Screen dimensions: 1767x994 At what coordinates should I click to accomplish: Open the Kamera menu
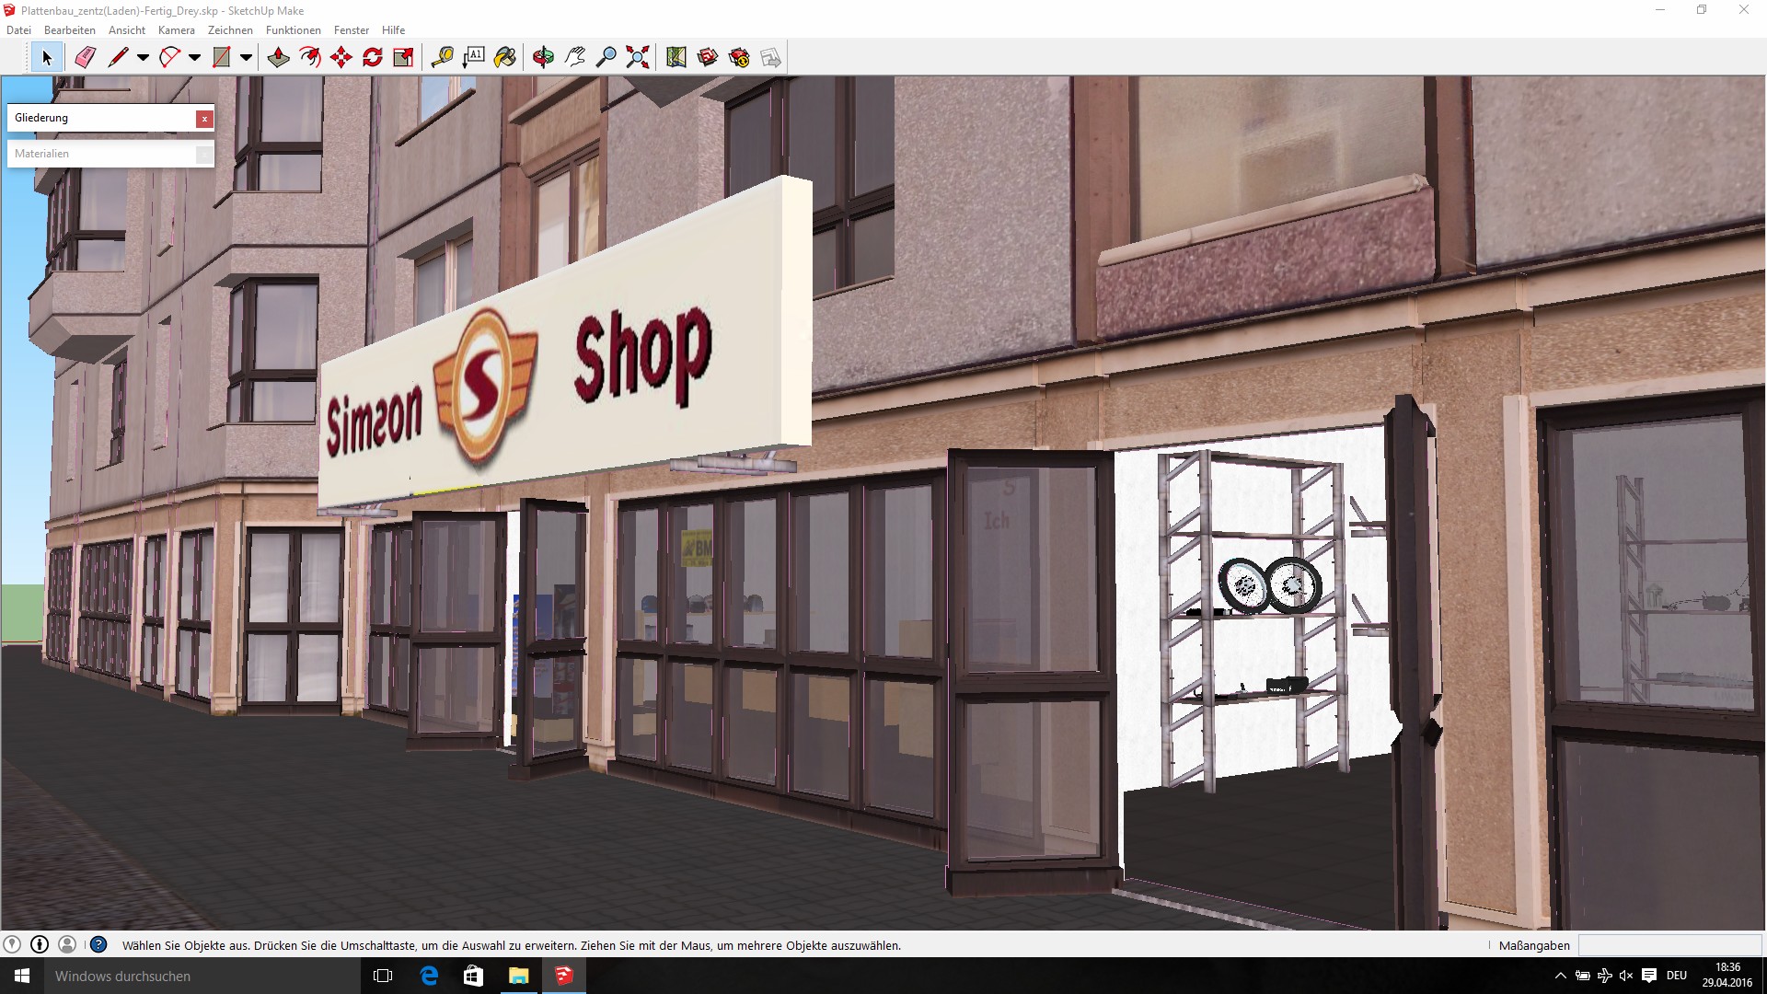(177, 30)
